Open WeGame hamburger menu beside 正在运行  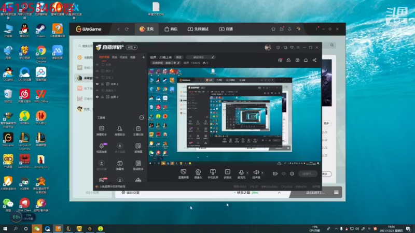(x=336, y=192)
